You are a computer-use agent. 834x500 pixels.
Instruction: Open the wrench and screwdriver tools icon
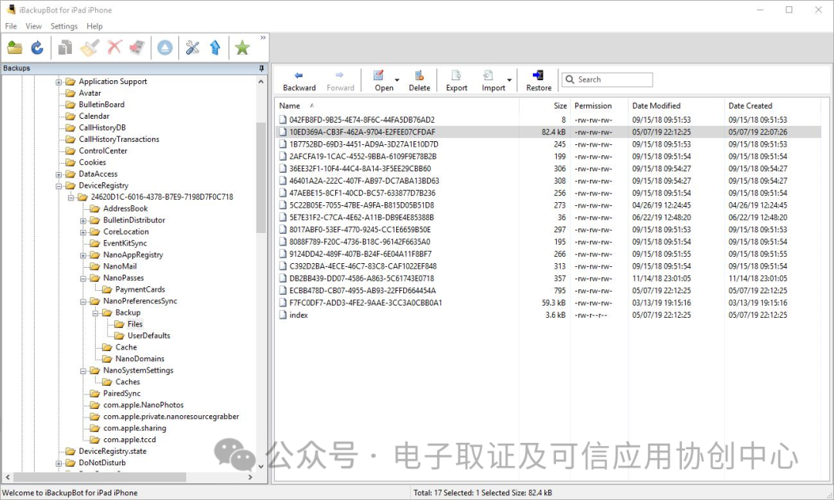point(192,48)
